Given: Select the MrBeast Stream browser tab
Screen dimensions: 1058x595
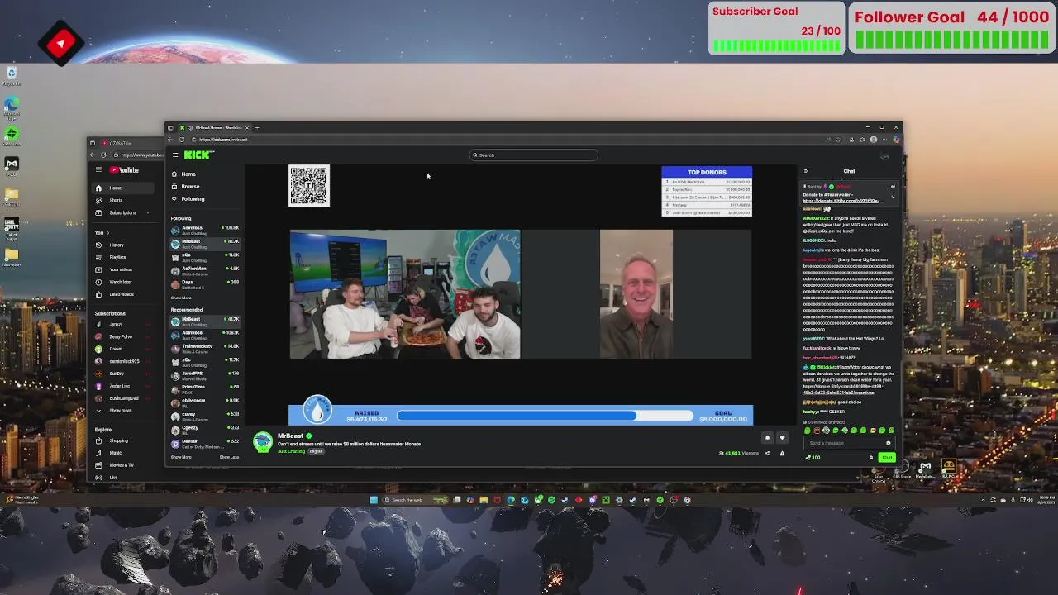Looking at the screenshot, I should point(215,127).
